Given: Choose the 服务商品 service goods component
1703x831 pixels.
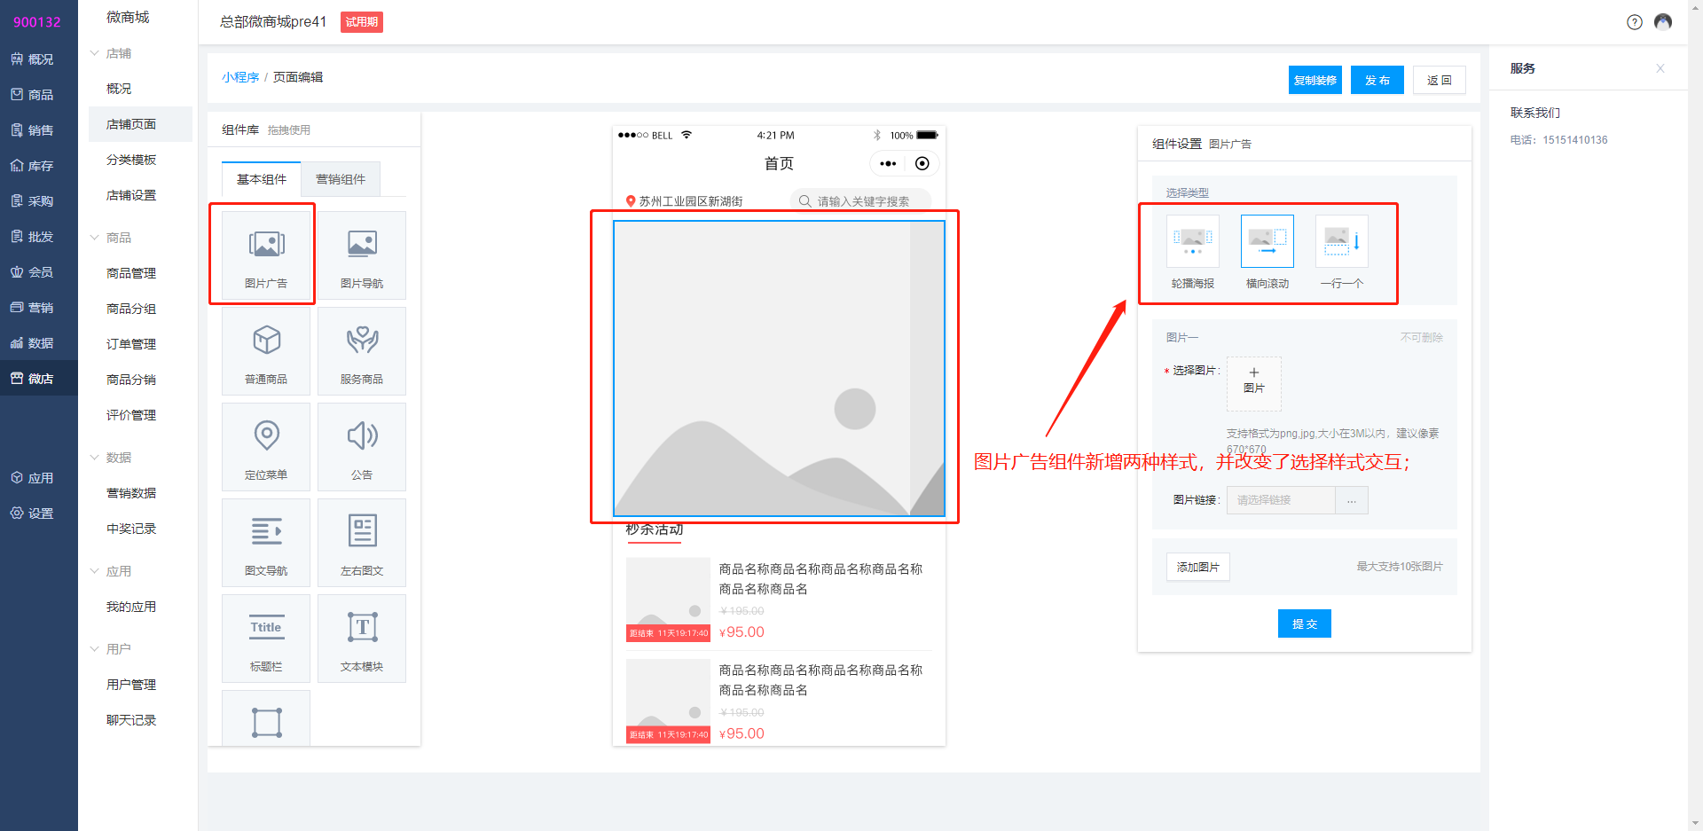Looking at the screenshot, I should (x=362, y=350).
